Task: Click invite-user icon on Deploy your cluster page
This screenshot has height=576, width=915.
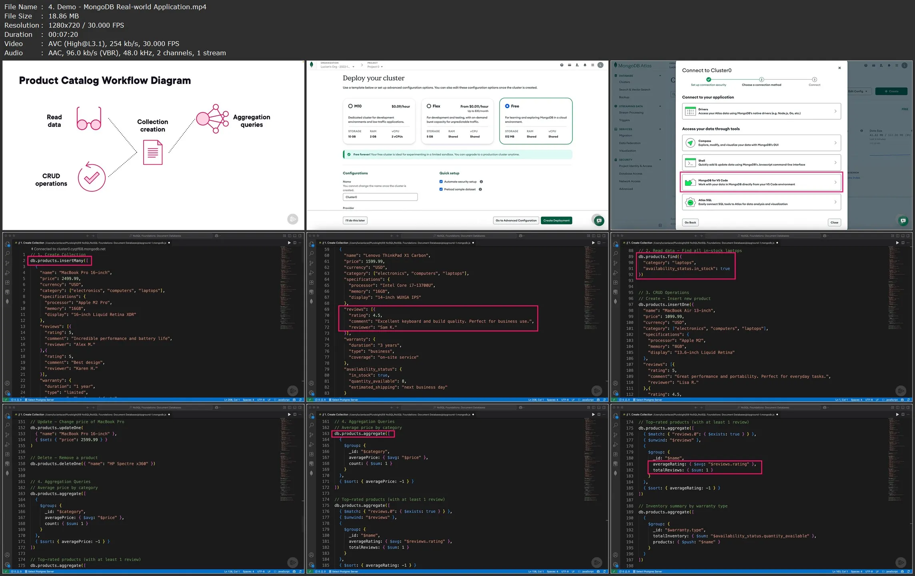Action: point(577,65)
